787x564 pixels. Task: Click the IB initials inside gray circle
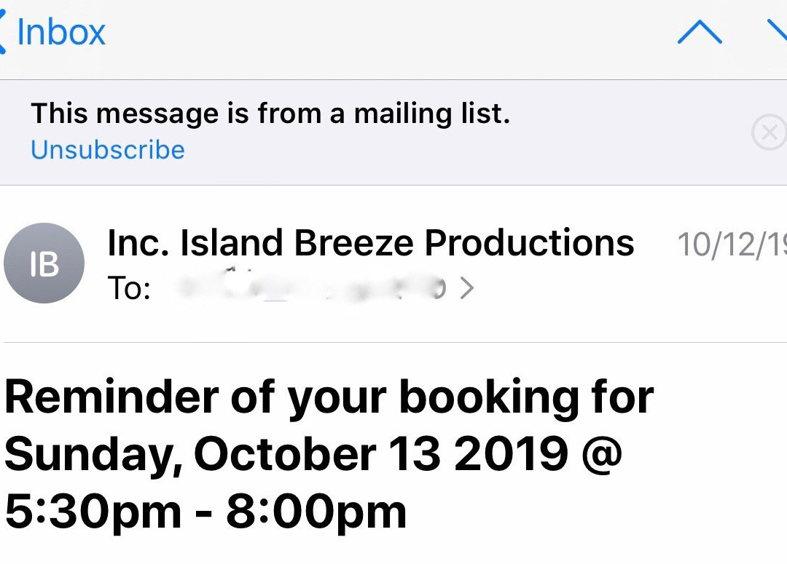pos(44,264)
